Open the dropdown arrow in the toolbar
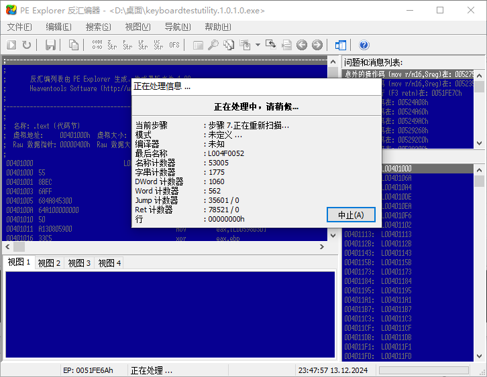This screenshot has height=377, width=487. pyautogui.click(x=258, y=45)
